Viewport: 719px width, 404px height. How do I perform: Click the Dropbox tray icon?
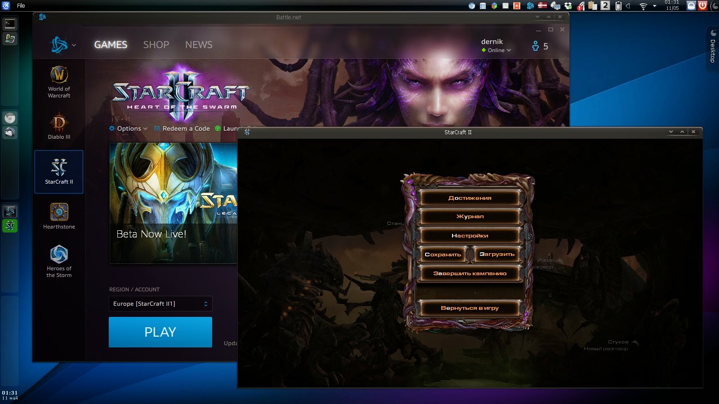(x=568, y=6)
